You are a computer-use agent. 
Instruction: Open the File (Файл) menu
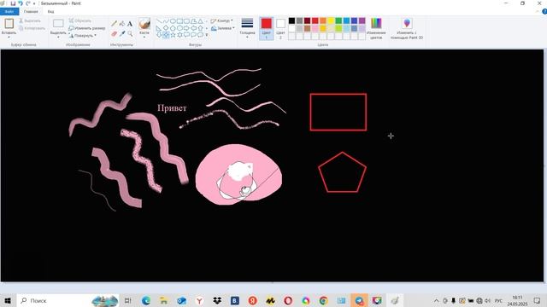(9, 11)
